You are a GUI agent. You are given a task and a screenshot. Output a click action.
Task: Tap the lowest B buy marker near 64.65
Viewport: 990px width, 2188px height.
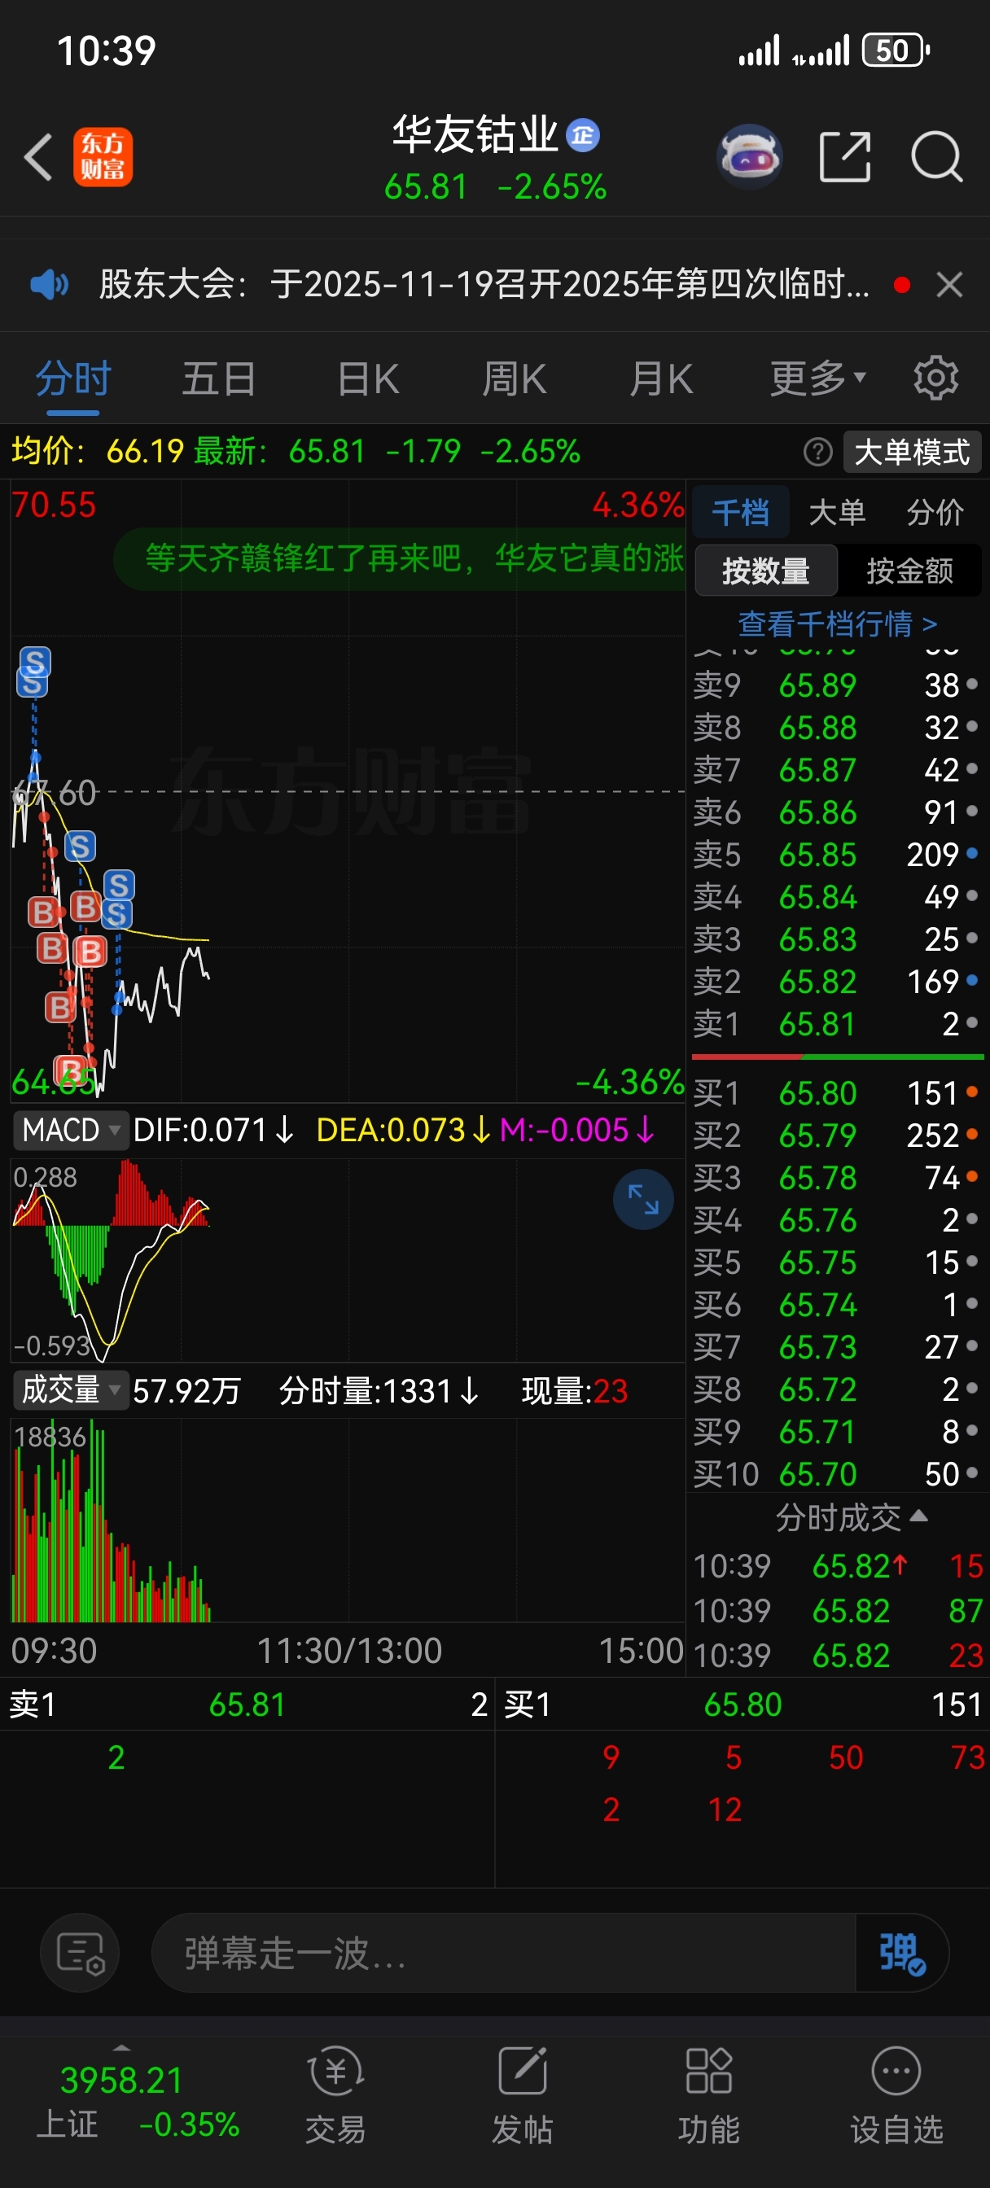pos(71,1071)
